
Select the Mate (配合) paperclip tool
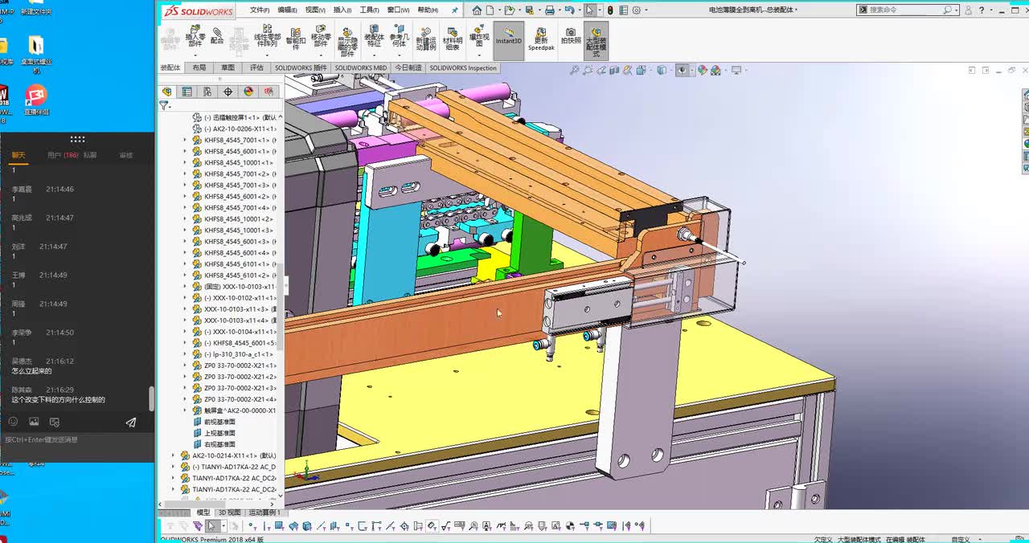[217, 35]
